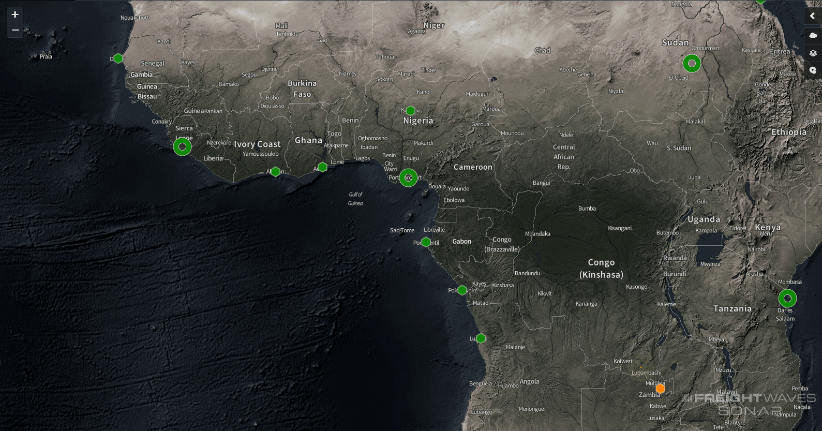Click the Congo (Kinshasa) country label
This screenshot has height=431, width=822.
601,269
